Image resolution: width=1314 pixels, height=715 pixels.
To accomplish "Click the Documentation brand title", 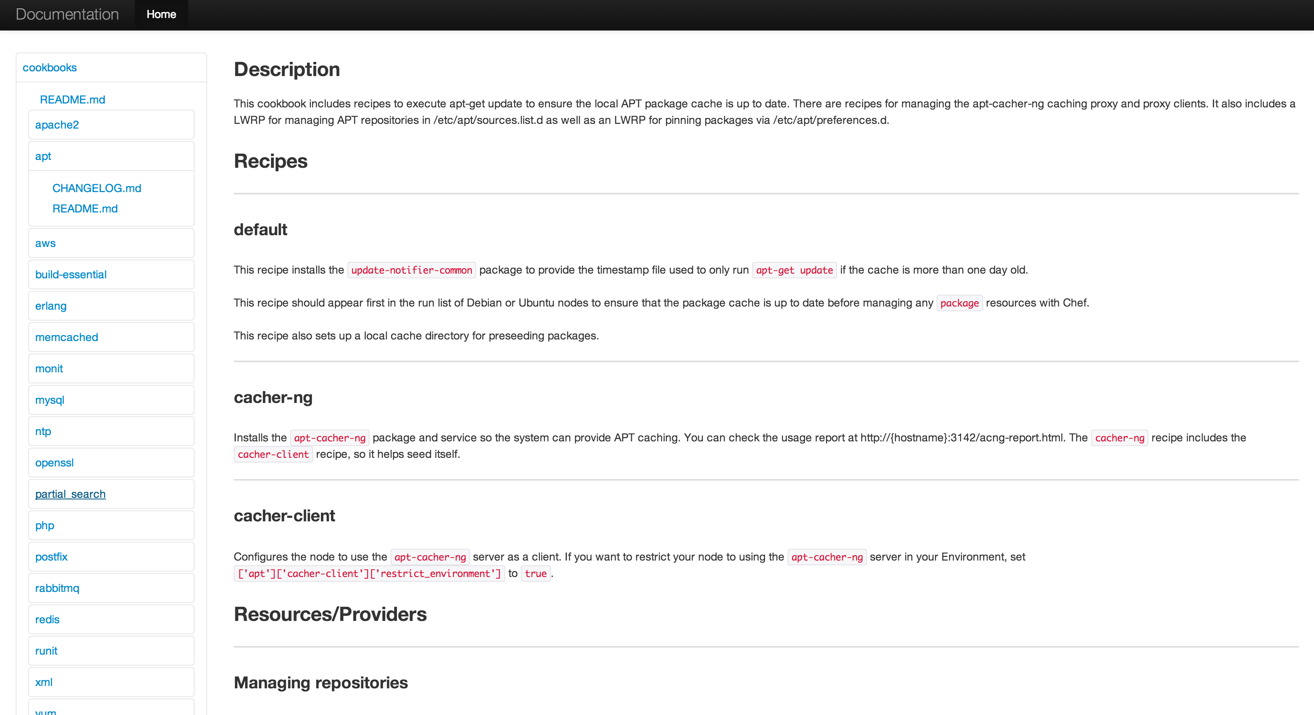I will pos(67,14).
